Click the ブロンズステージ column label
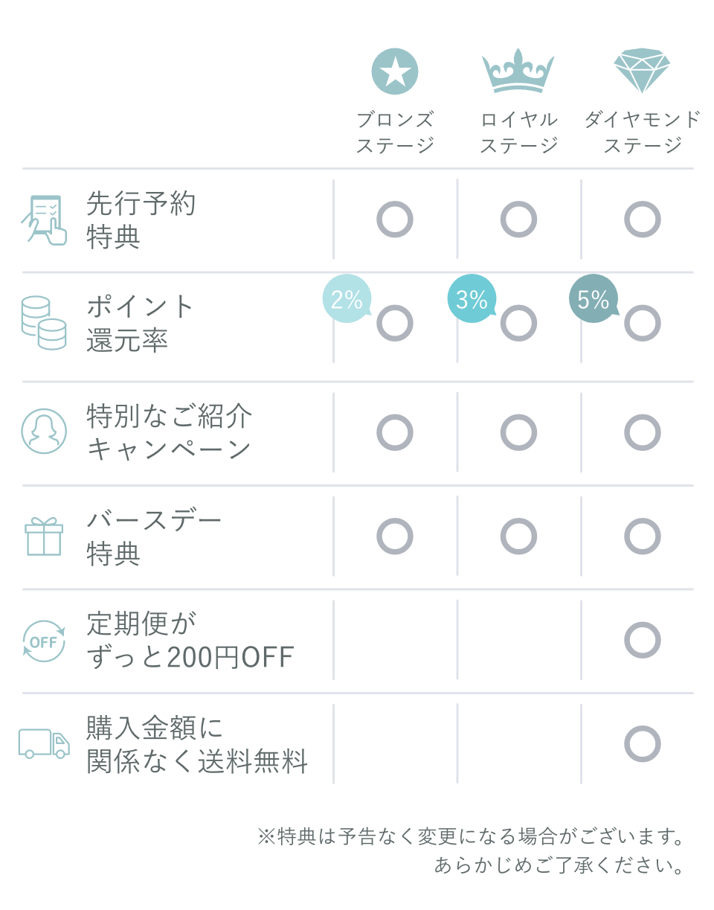The image size is (714, 910). coord(395,132)
